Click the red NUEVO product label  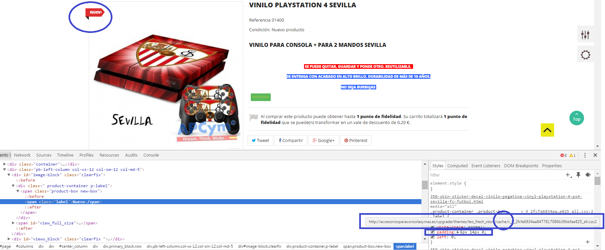tap(95, 13)
